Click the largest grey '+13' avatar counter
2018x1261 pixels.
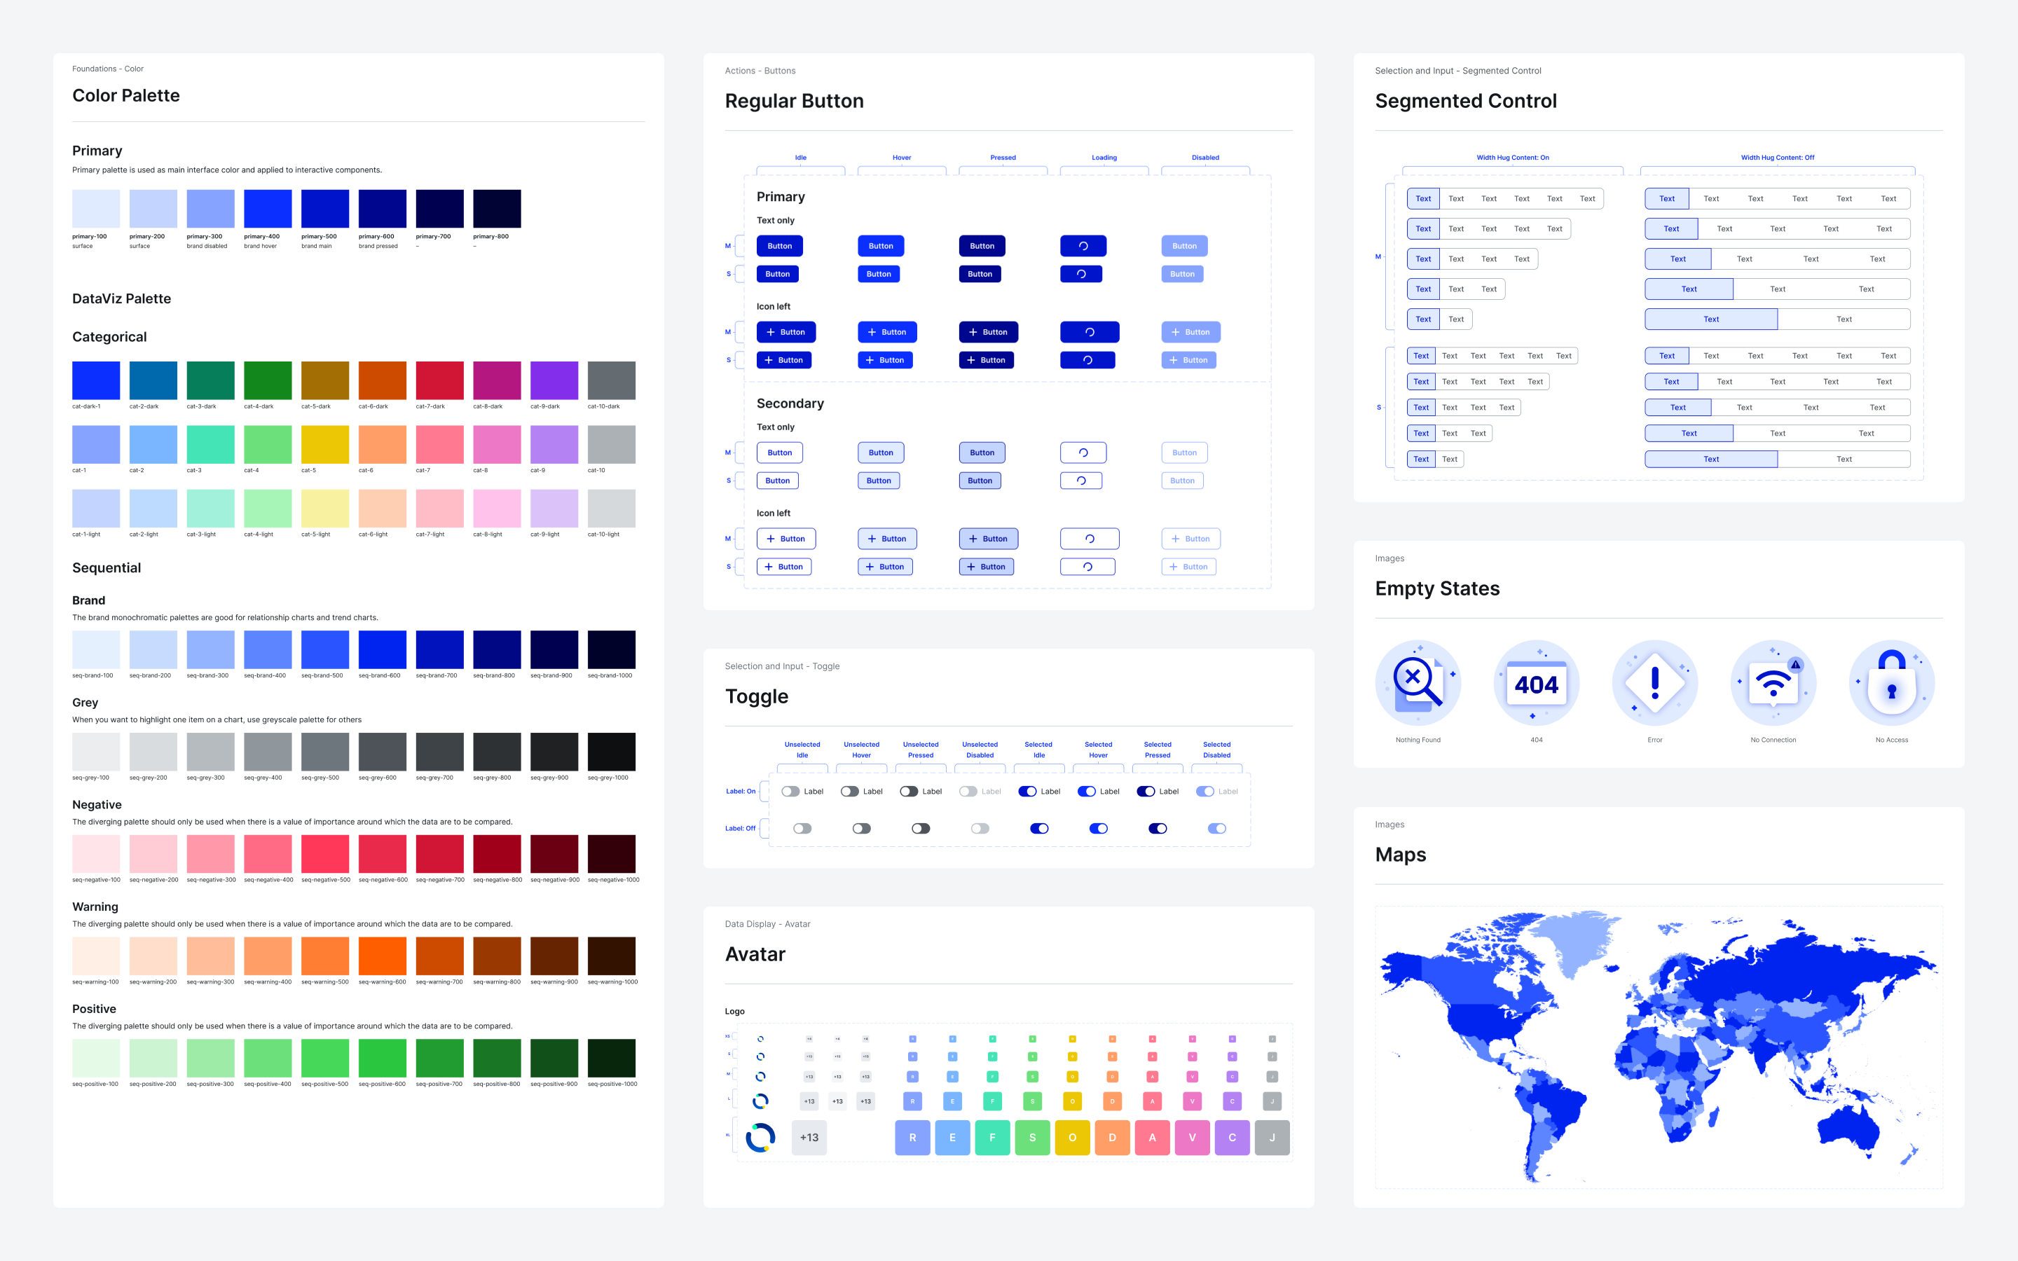click(809, 1138)
